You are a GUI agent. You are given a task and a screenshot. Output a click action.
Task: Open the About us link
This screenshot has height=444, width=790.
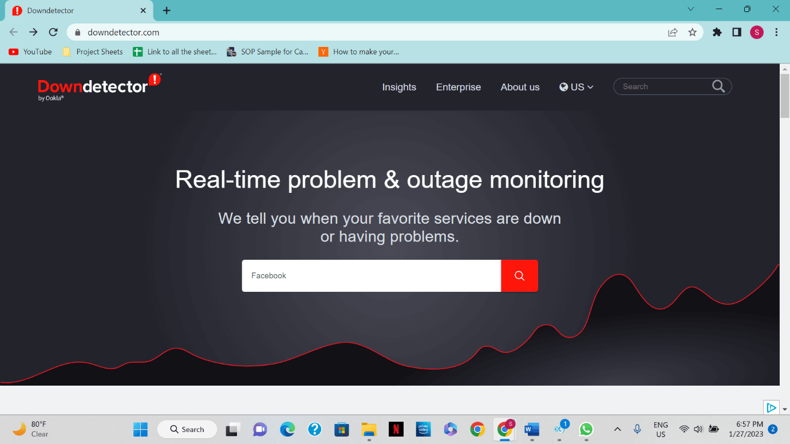(520, 87)
